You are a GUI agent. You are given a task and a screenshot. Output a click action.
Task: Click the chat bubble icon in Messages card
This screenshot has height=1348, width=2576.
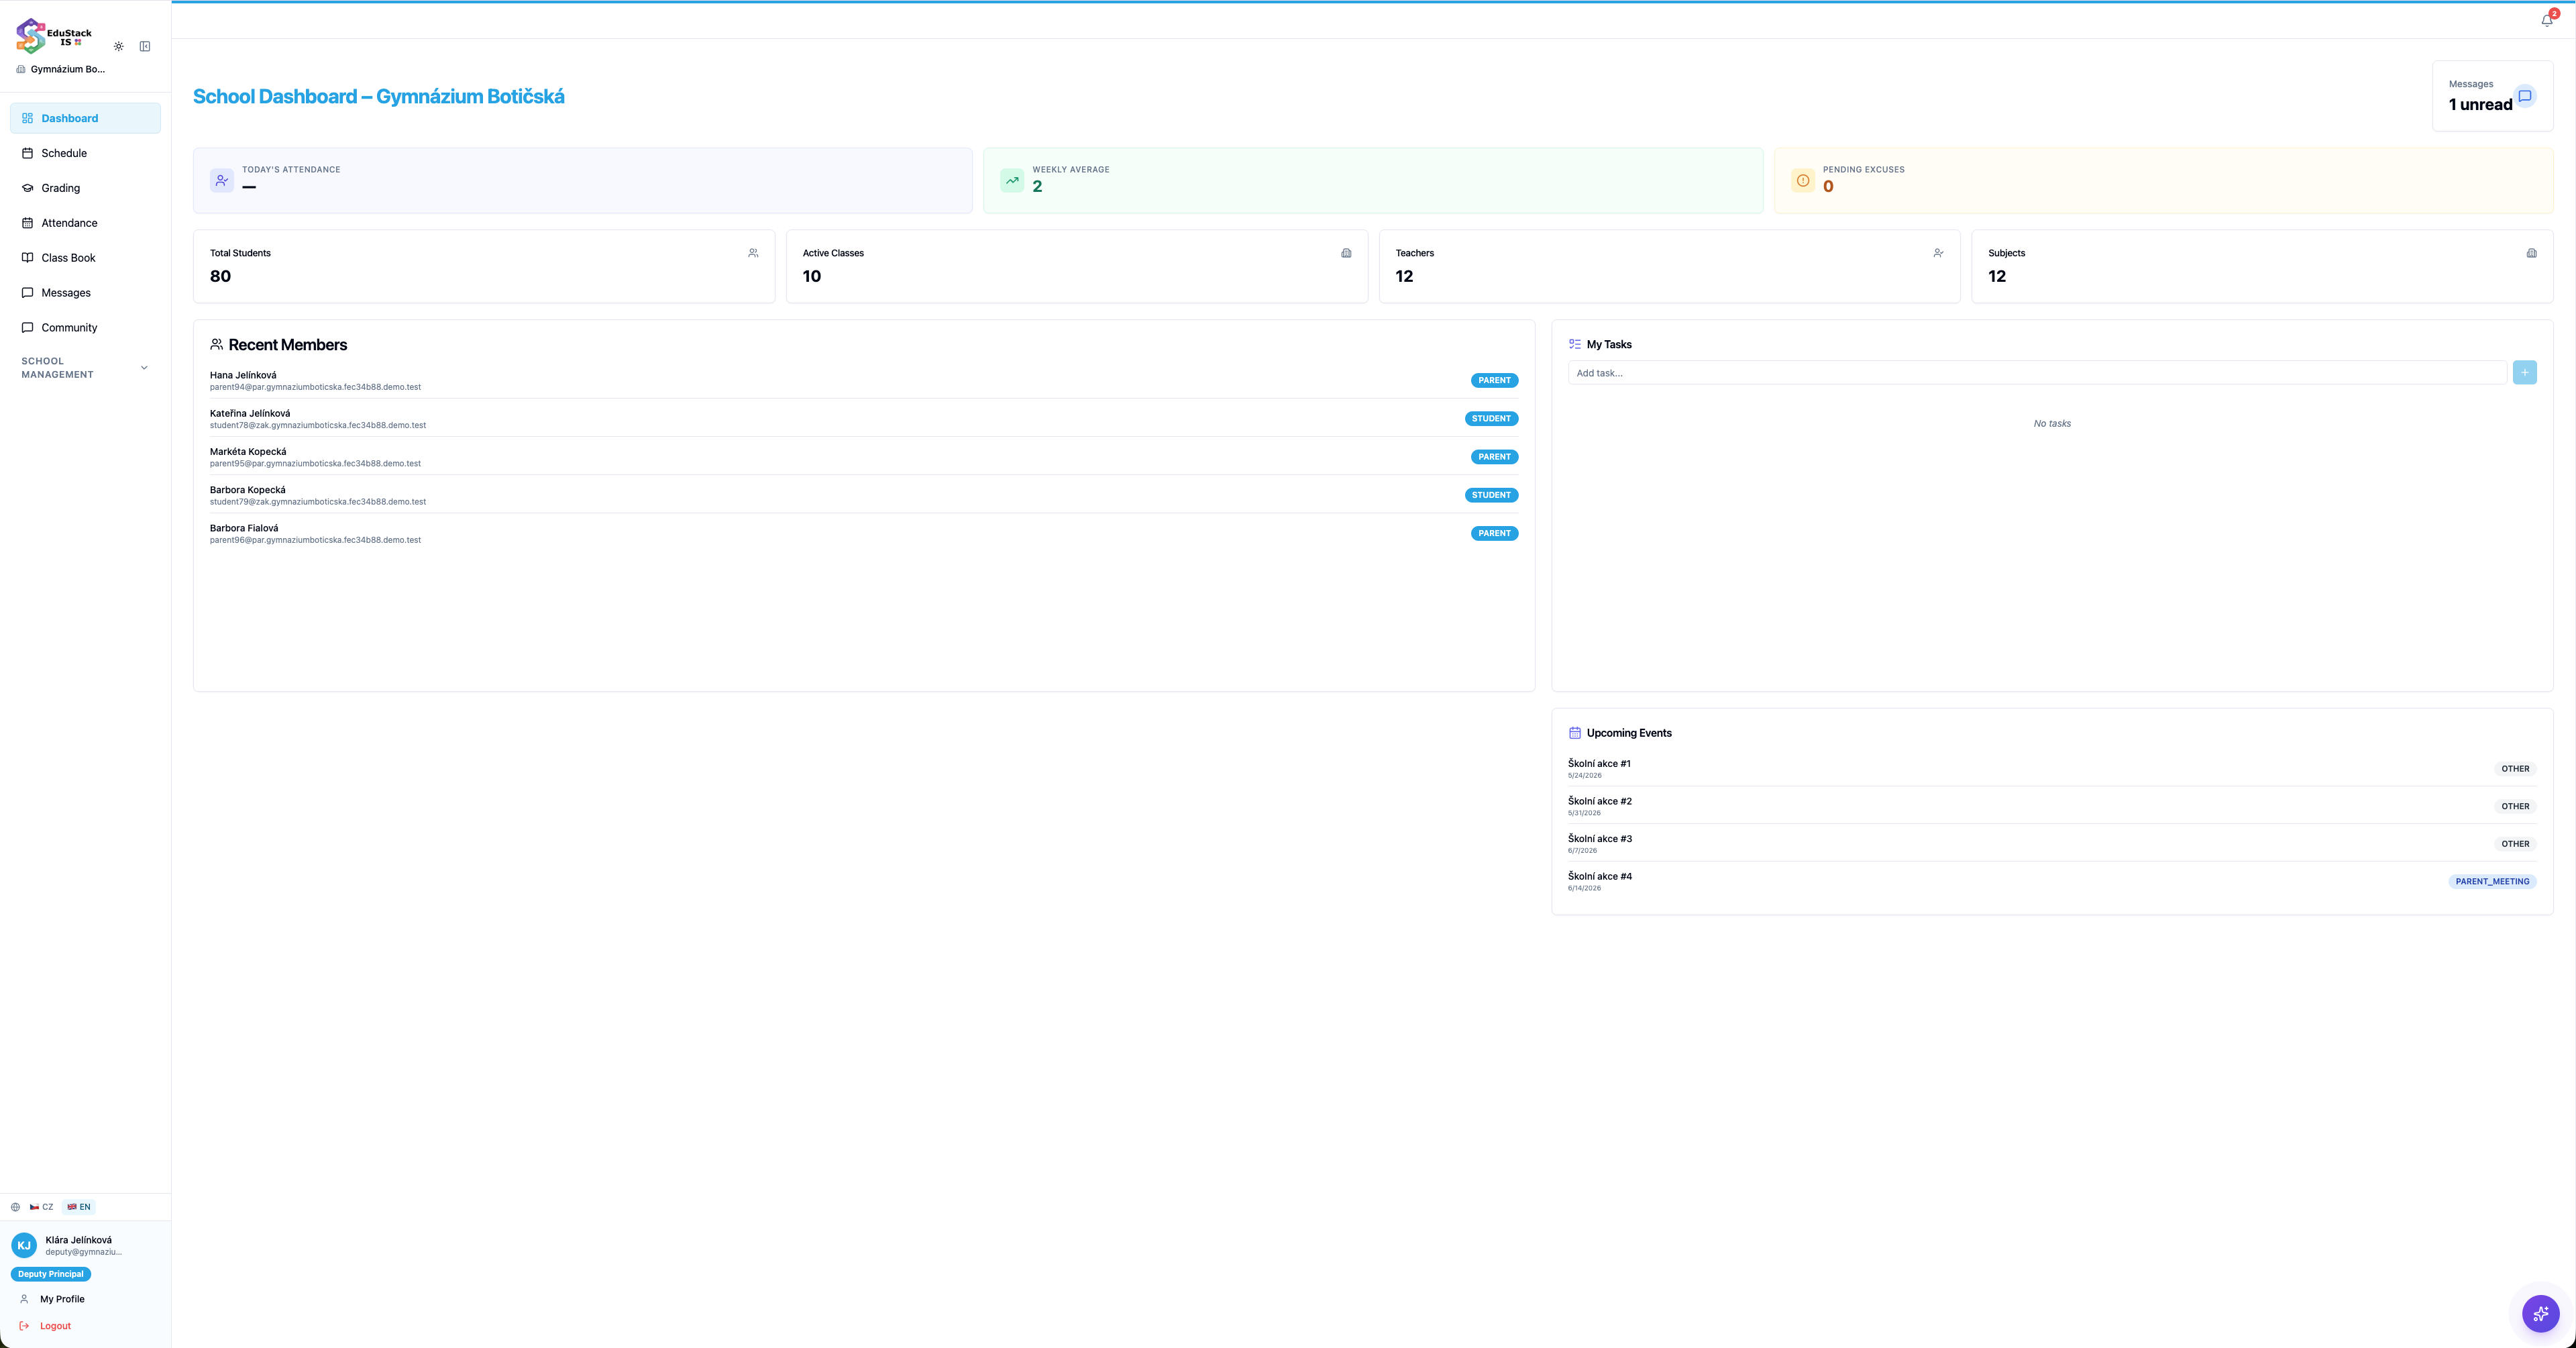point(2525,96)
